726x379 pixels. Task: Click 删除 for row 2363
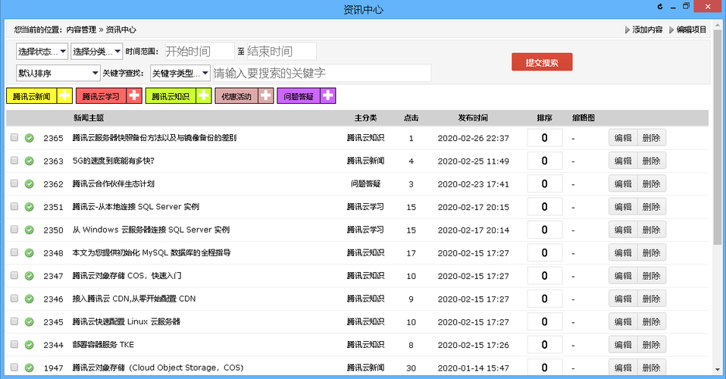coord(652,161)
